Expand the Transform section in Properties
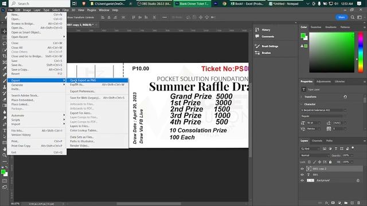367x206 pixels. [302, 97]
